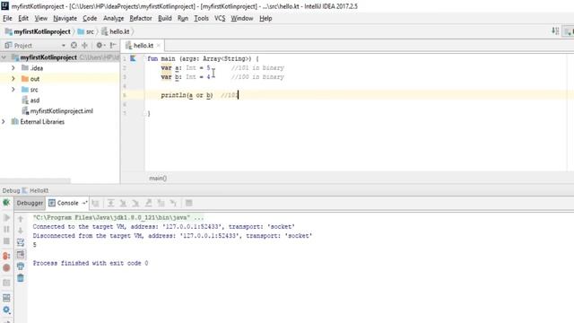Expand the src folder
This screenshot has height=323, width=574.
tap(13, 90)
